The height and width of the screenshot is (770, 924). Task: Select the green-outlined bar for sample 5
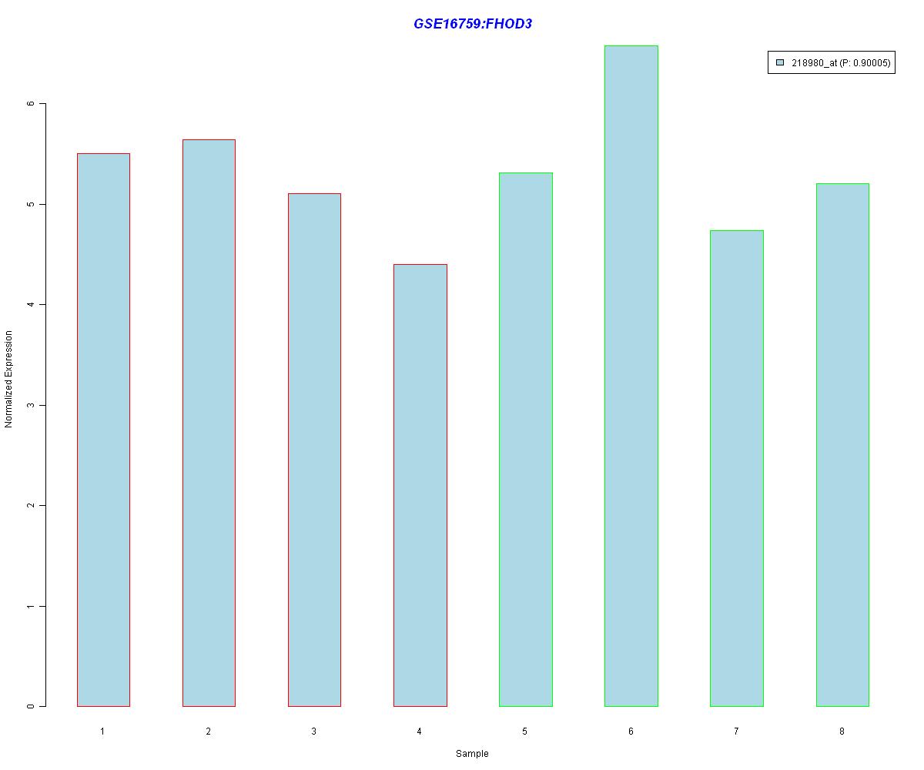point(526,440)
